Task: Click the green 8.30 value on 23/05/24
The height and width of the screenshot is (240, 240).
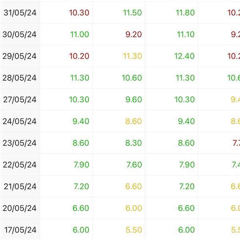Action: pos(134,143)
